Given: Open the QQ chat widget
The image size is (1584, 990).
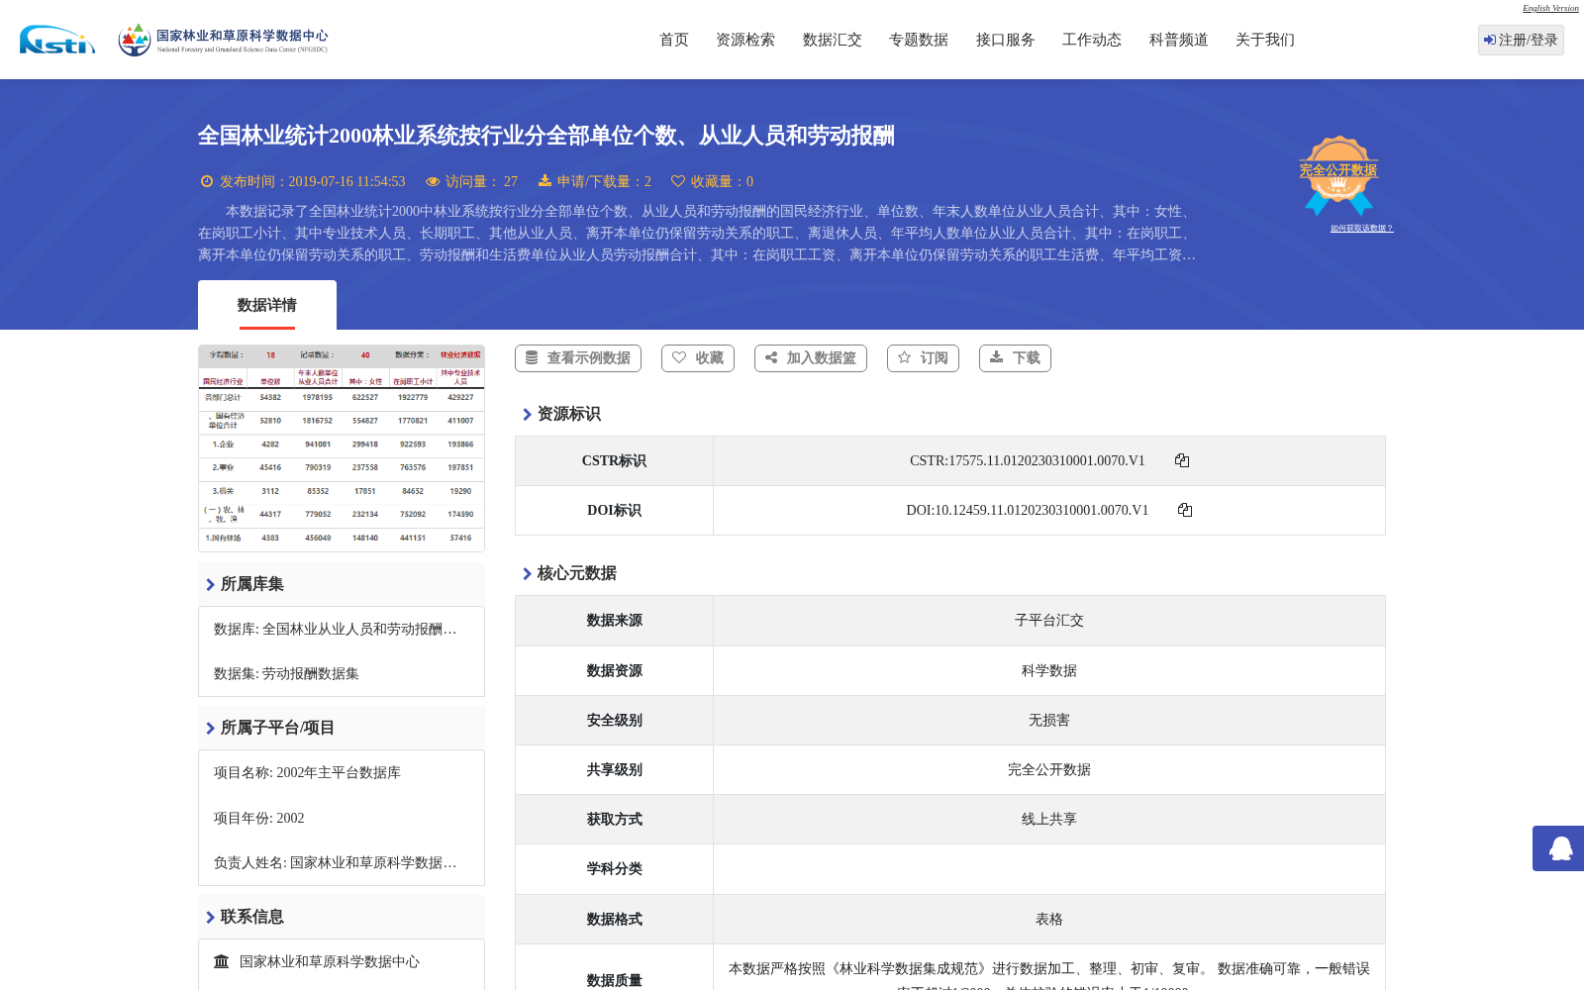Looking at the screenshot, I should (1560, 848).
